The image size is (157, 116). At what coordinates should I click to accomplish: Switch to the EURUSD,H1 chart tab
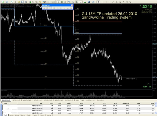tap(101, 100)
